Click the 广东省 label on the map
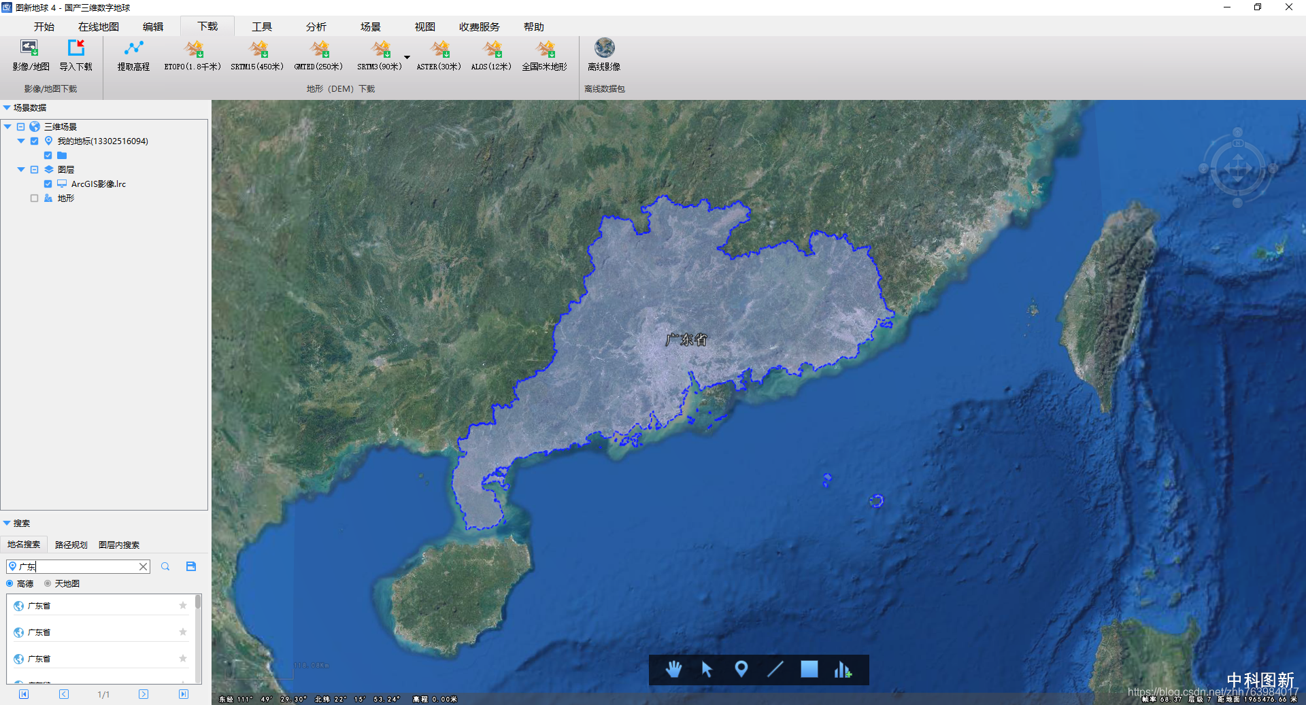The image size is (1306, 705). (x=686, y=340)
